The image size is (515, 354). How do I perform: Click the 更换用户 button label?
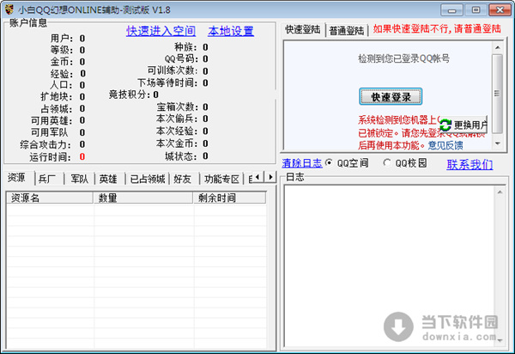(470, 125)
